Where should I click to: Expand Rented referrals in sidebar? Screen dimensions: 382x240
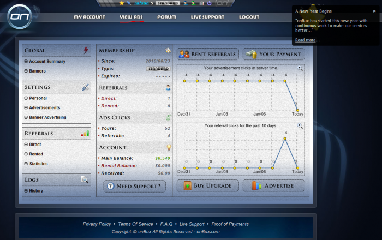tap(34, 154)
